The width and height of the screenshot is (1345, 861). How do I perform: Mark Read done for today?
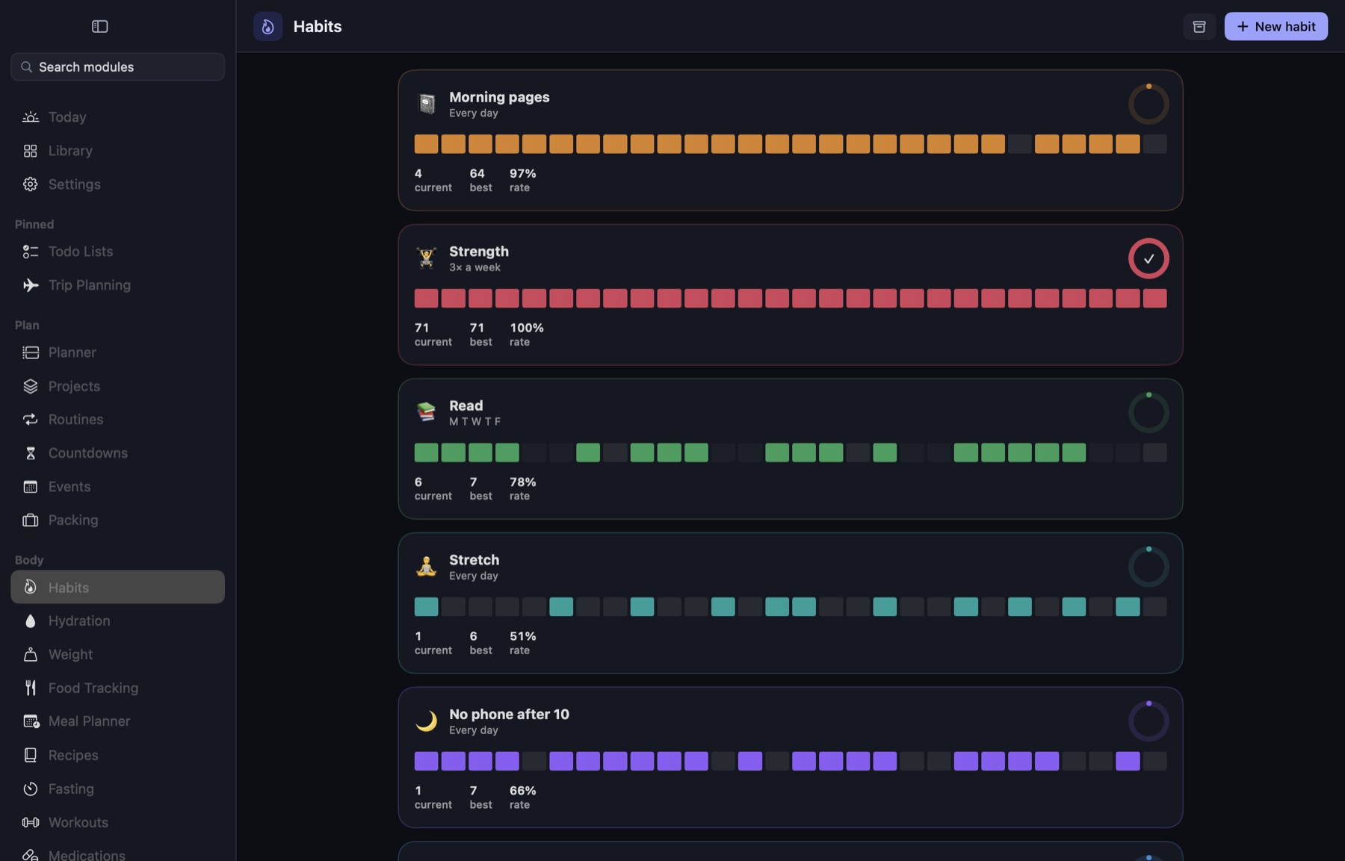pyautogui.click(x=1148, y=412)
